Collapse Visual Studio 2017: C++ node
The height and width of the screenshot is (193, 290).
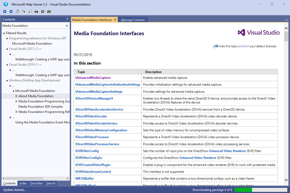tap(7, 49)
